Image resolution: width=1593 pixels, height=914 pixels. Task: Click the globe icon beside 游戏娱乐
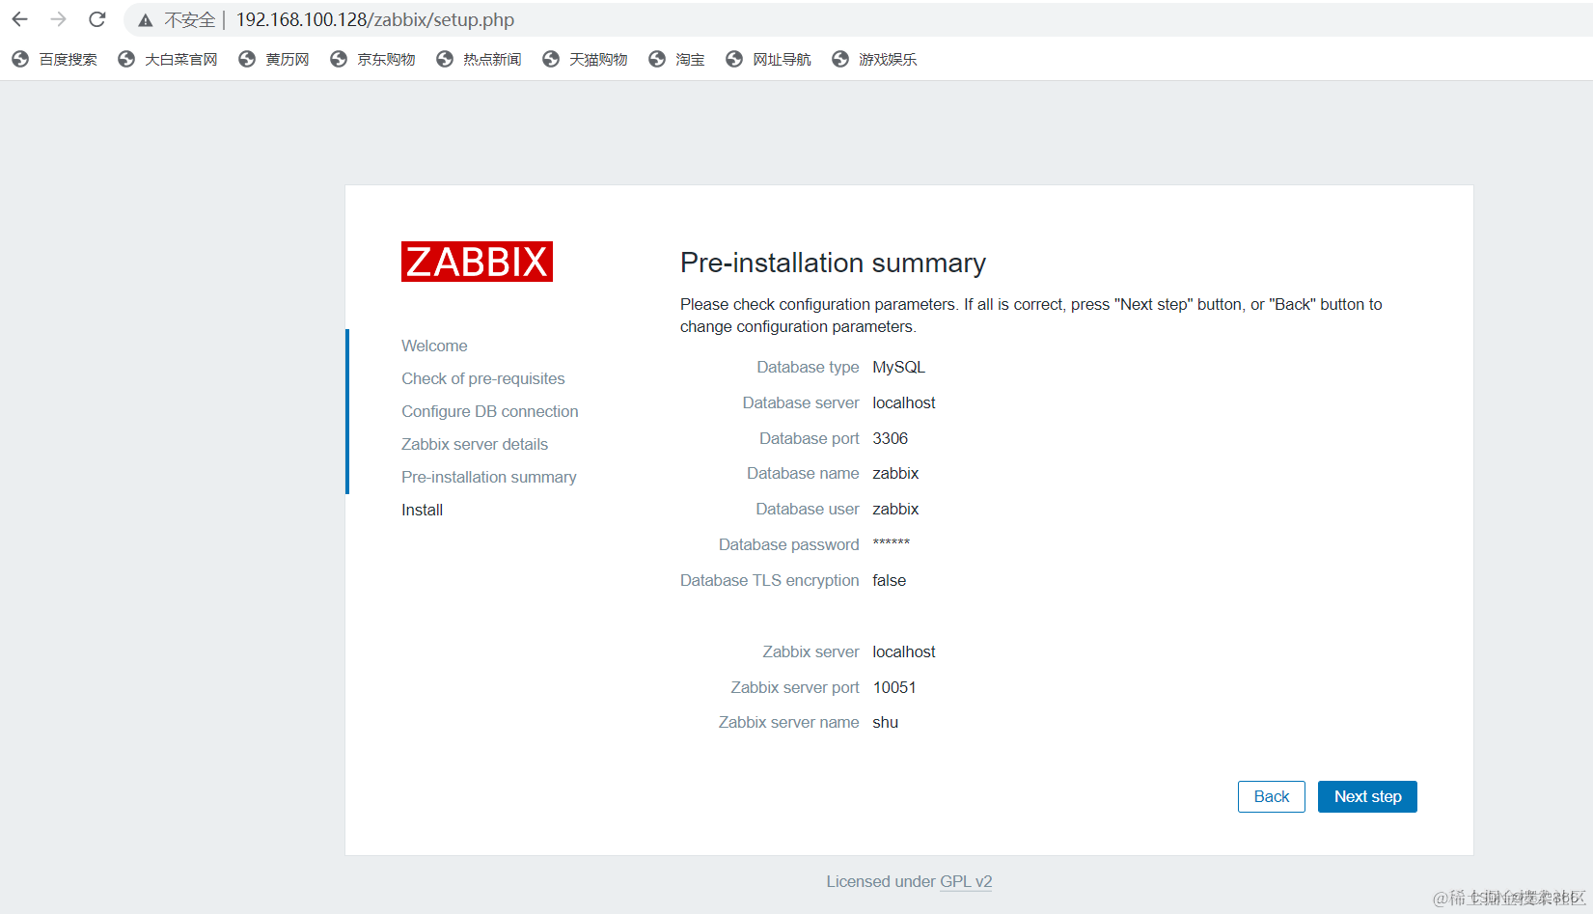click(x=840, y=59)
